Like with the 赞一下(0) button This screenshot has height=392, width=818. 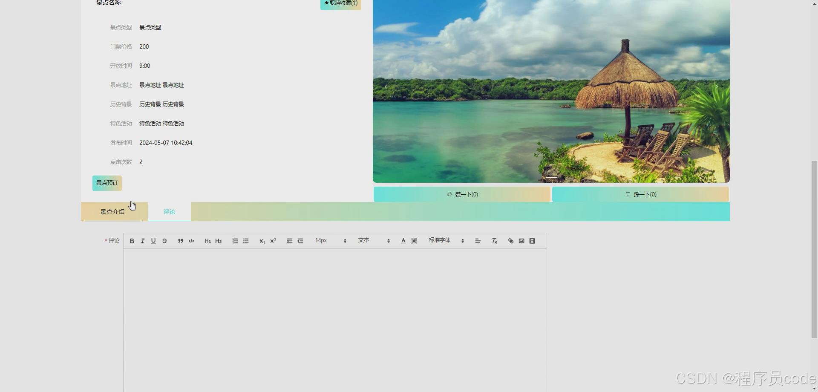tap(462, 194)
